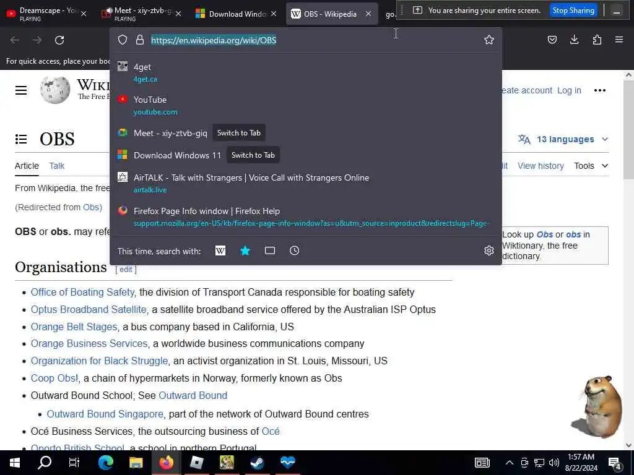Screen dimensions: 634x475
Task: Open notification center icon
Action: click(615, 464)
